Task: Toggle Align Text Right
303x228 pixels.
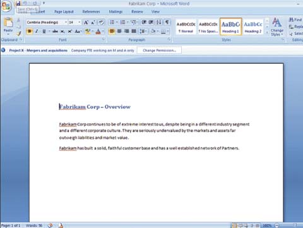Action: click(126, 31)
